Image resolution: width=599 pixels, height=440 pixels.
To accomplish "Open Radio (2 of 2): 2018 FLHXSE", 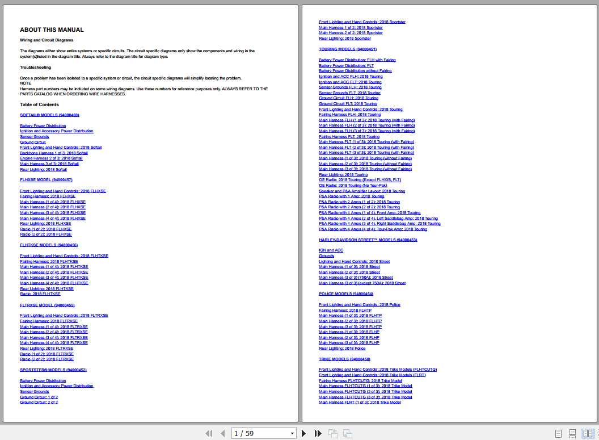I will (x=46, y=234).
